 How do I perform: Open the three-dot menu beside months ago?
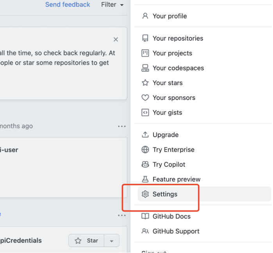[122, 126]
